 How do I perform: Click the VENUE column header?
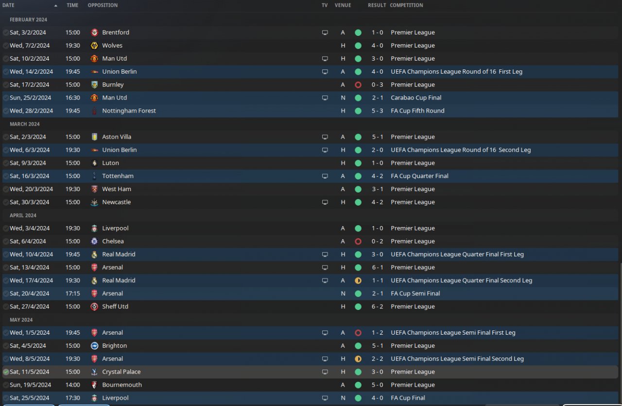[x=343, y=5]
